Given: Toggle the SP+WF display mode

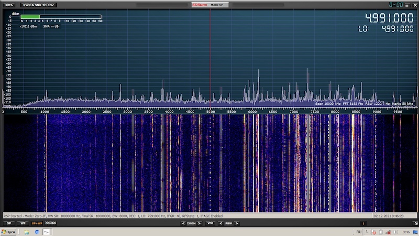Looking at the screenshot, I should tap(37, 223).
